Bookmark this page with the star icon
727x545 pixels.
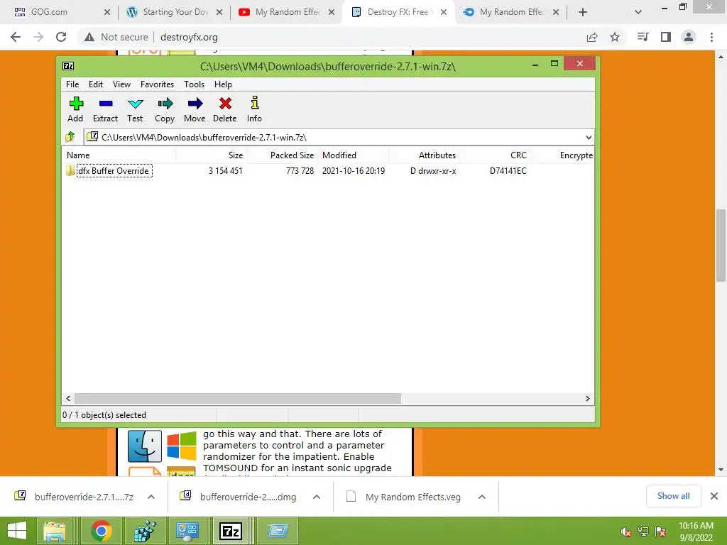pos(615,37)
